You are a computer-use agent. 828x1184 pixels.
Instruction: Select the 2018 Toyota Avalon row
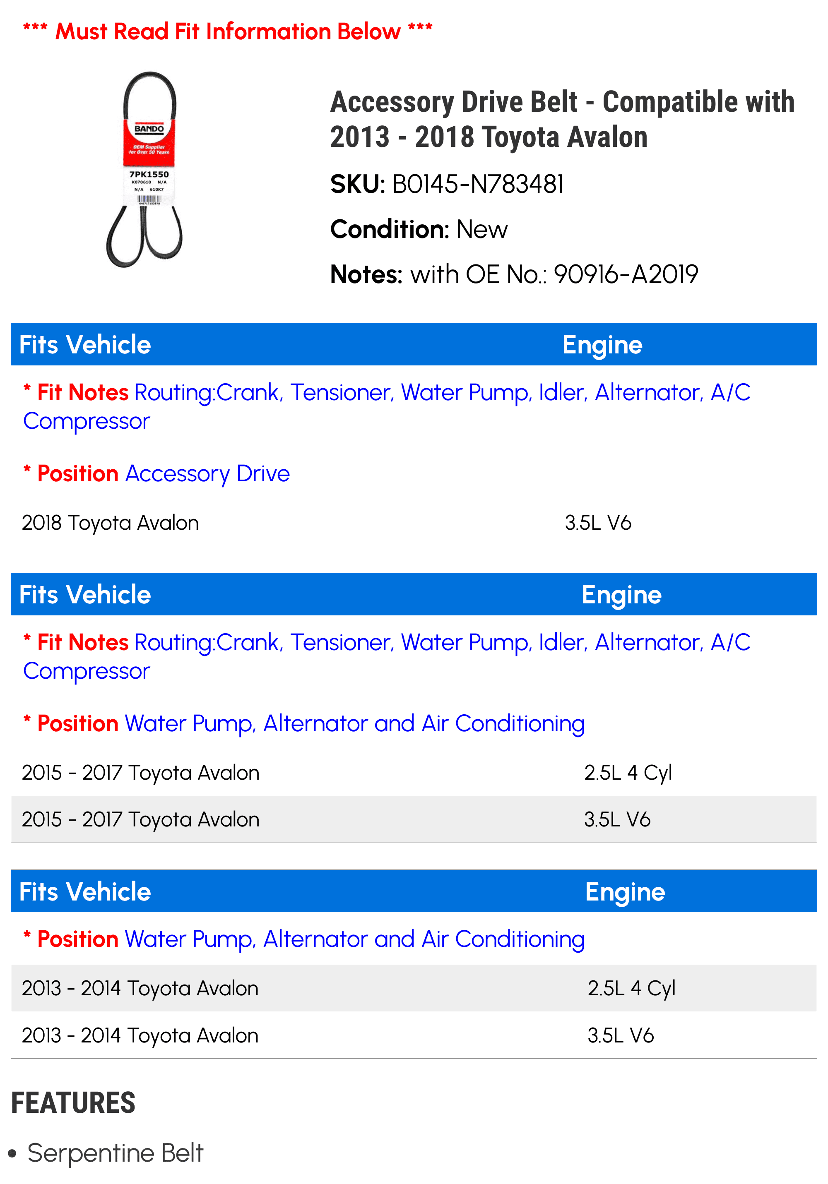point(414,522)
